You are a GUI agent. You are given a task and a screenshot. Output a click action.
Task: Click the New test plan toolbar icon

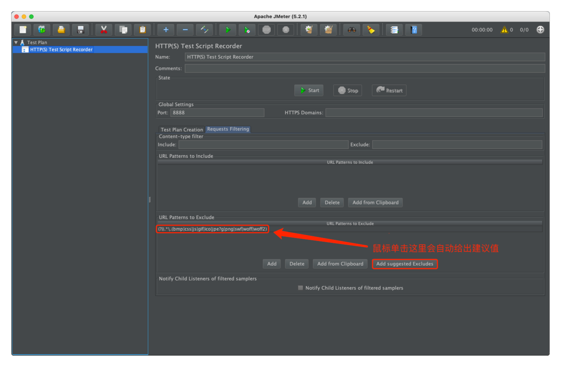23,30
